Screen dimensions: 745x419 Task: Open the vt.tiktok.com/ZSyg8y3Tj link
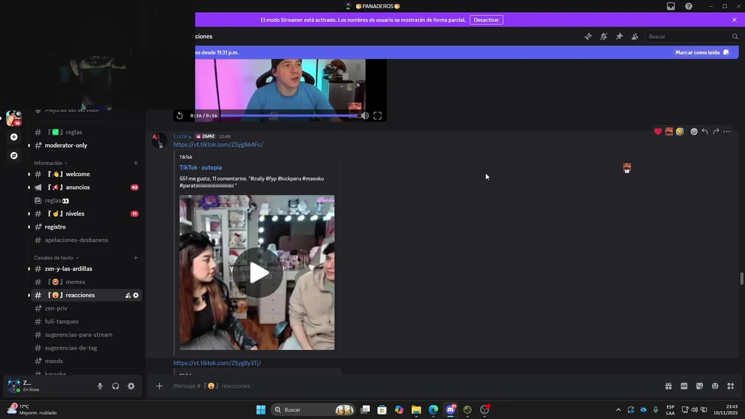click(x=217, y=363)
